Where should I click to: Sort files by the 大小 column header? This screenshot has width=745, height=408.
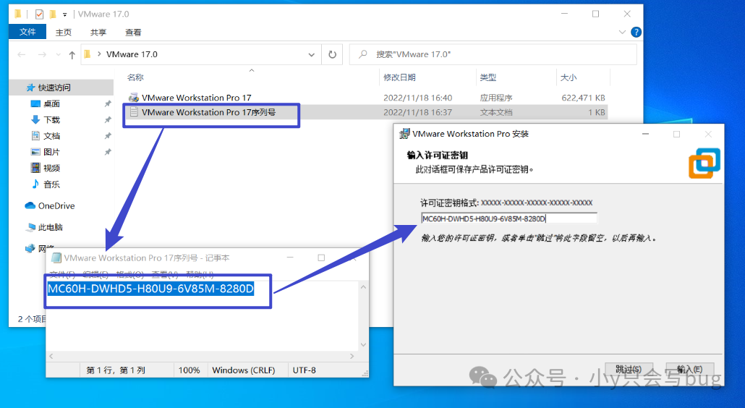569,77
